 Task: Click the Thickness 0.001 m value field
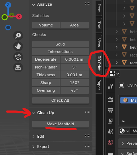click(75, 75)
